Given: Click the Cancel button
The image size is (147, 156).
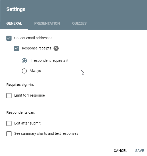Looking at the screenshot, I should pyautogui.click(x=120, y=151).
